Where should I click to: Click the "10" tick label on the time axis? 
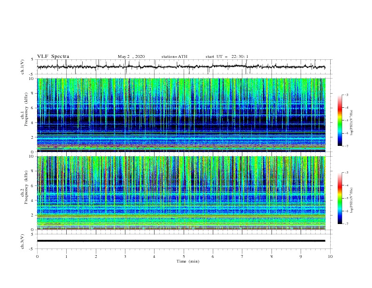tap(330, 256)
